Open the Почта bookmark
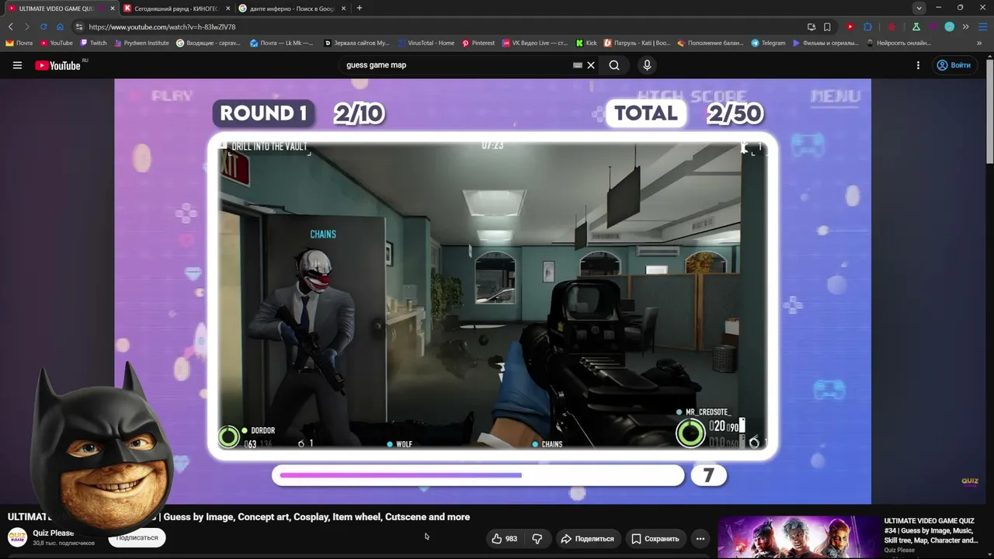The width and height of the screenshot is (994, 559). point(19,43)
